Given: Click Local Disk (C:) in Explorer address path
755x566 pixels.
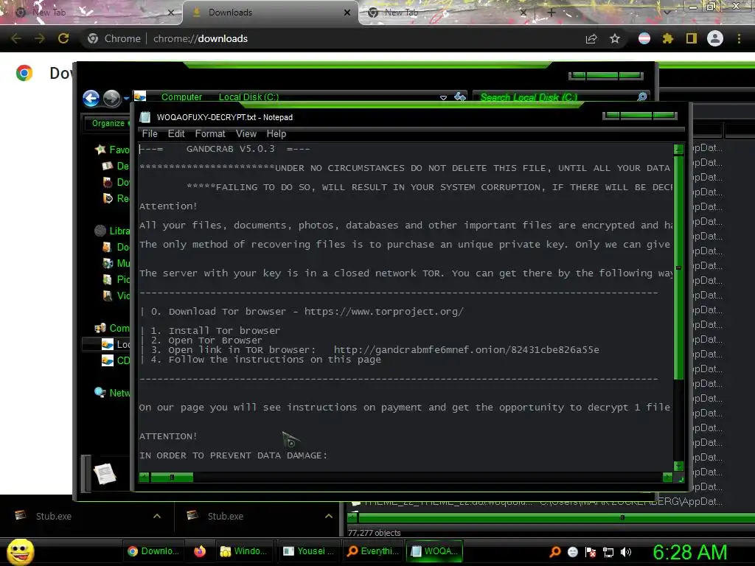Looking at the screenshot, I should click(248, 97).
